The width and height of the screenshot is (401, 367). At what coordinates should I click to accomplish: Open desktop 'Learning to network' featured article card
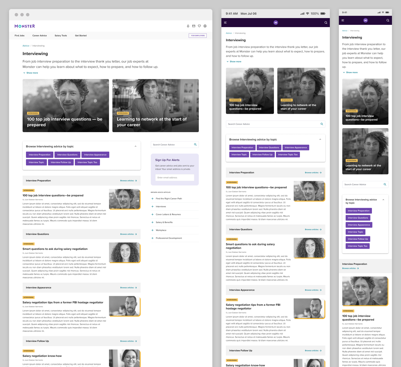[156, 106]
